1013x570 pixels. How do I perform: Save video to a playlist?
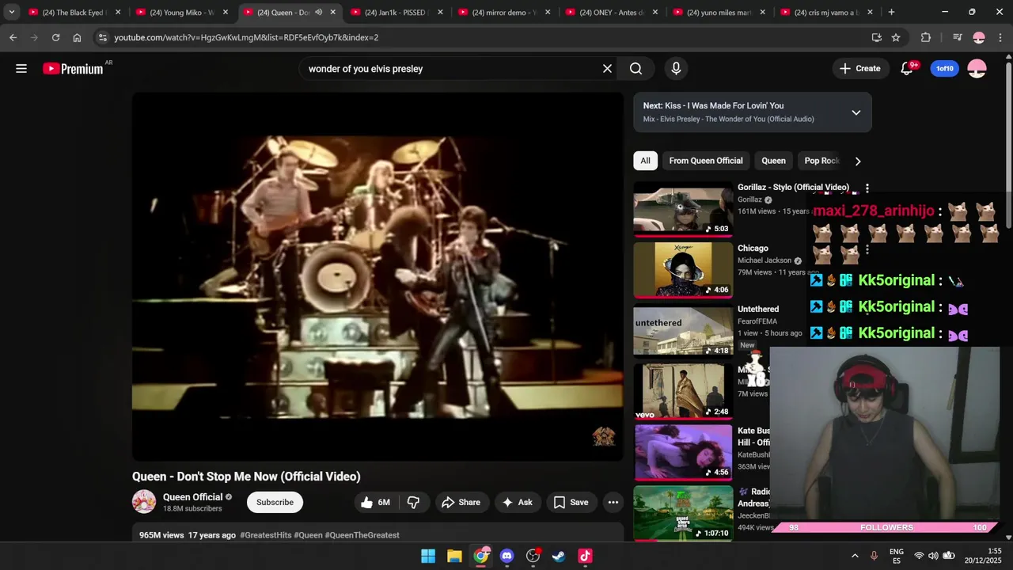coord(571,502)
